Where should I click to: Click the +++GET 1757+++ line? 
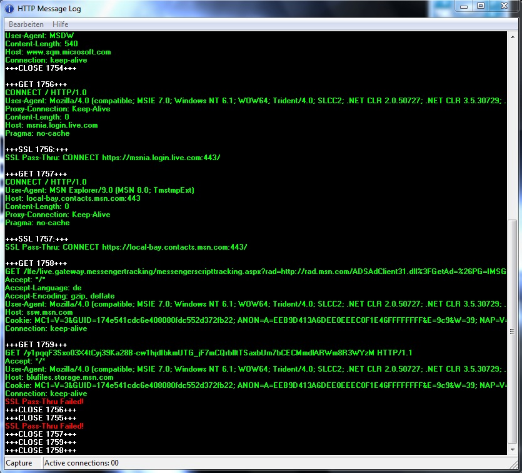point(36,174)
